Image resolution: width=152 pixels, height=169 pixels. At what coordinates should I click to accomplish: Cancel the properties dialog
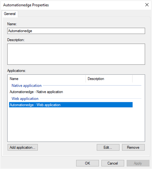[x=112, y=163]
